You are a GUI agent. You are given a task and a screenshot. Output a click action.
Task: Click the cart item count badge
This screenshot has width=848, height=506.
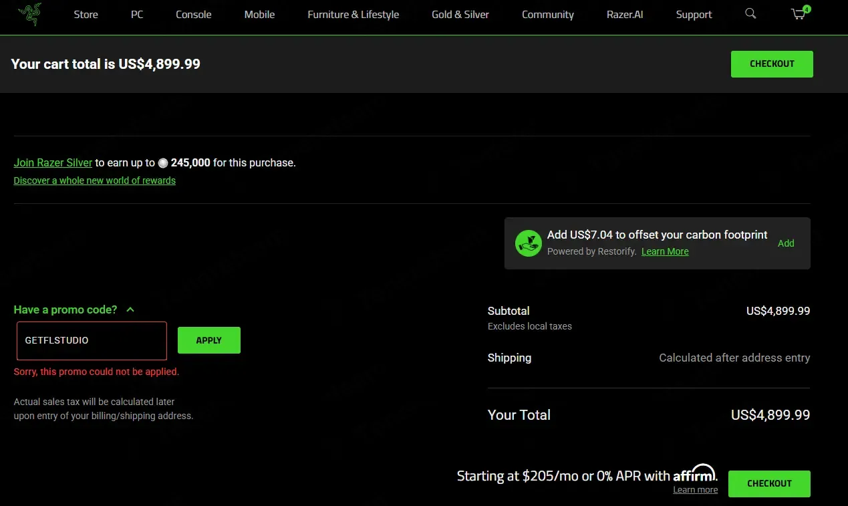coord(807,9)
